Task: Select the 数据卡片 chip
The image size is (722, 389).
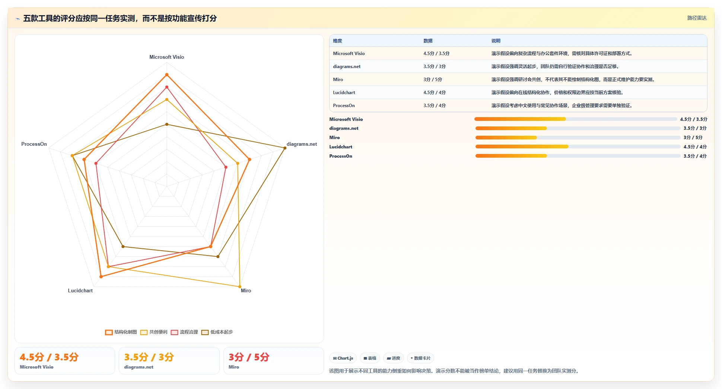Action: [420, 358]
